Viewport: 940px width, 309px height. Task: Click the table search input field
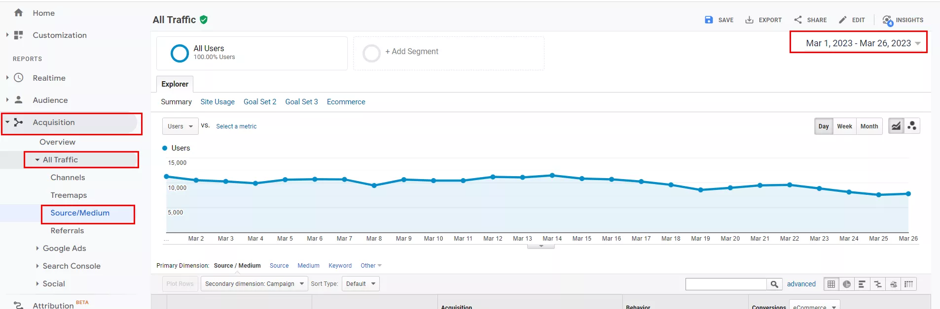pyautogui.click(x=726, y=284)
